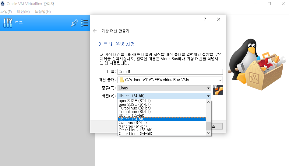This screenshot has height=166, width=289.
Task: Select Other Linux (32-bit) from list
Action: tap(162, 130)
